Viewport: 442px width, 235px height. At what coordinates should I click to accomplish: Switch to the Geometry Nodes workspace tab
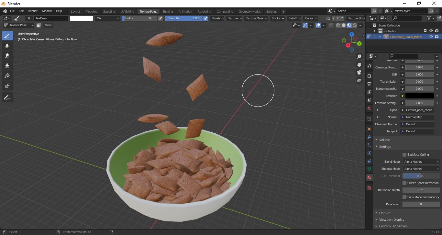pos(249,12)
